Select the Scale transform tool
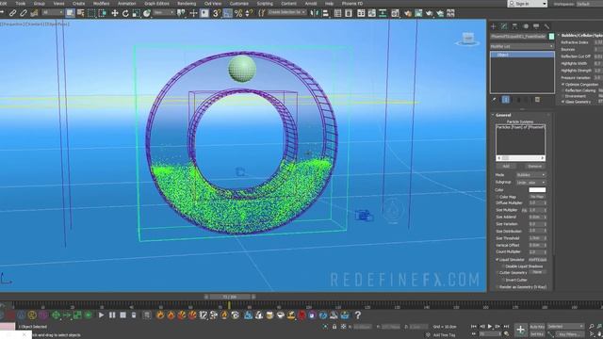603x339 pixels. [x=136, y=13]
